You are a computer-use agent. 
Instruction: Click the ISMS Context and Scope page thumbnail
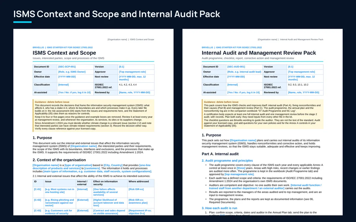(93, 122)
